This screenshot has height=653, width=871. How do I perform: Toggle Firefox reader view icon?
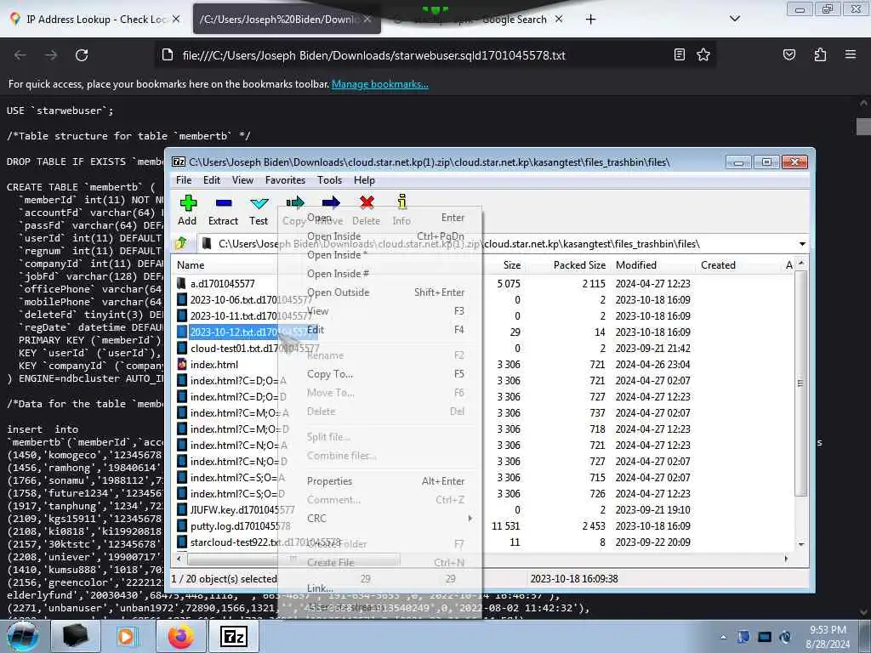(x=679, y=54)
